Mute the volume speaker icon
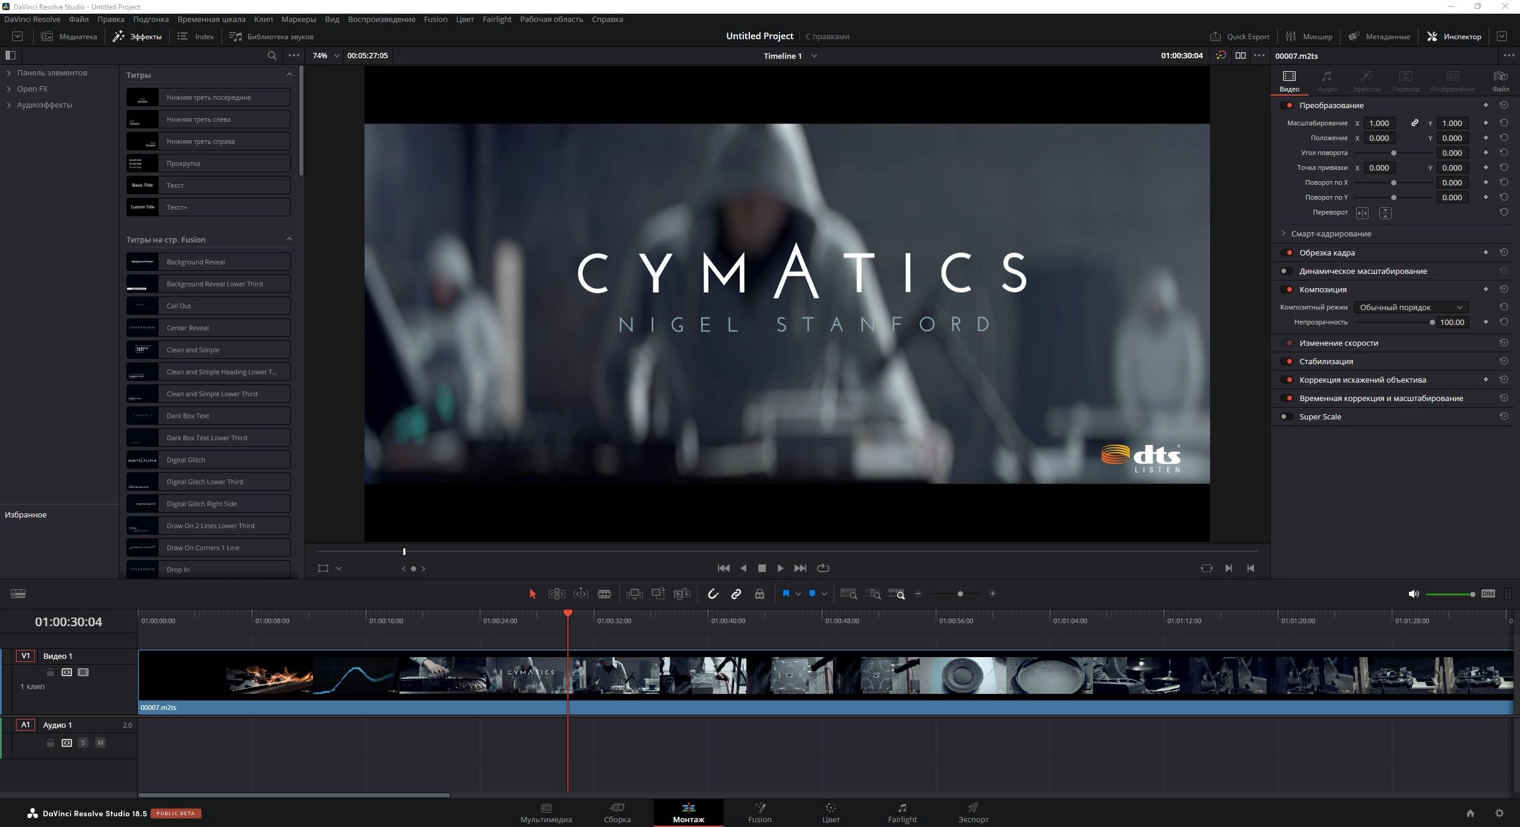Viewport: 1520px width, 827px height. pos(1413,594)
